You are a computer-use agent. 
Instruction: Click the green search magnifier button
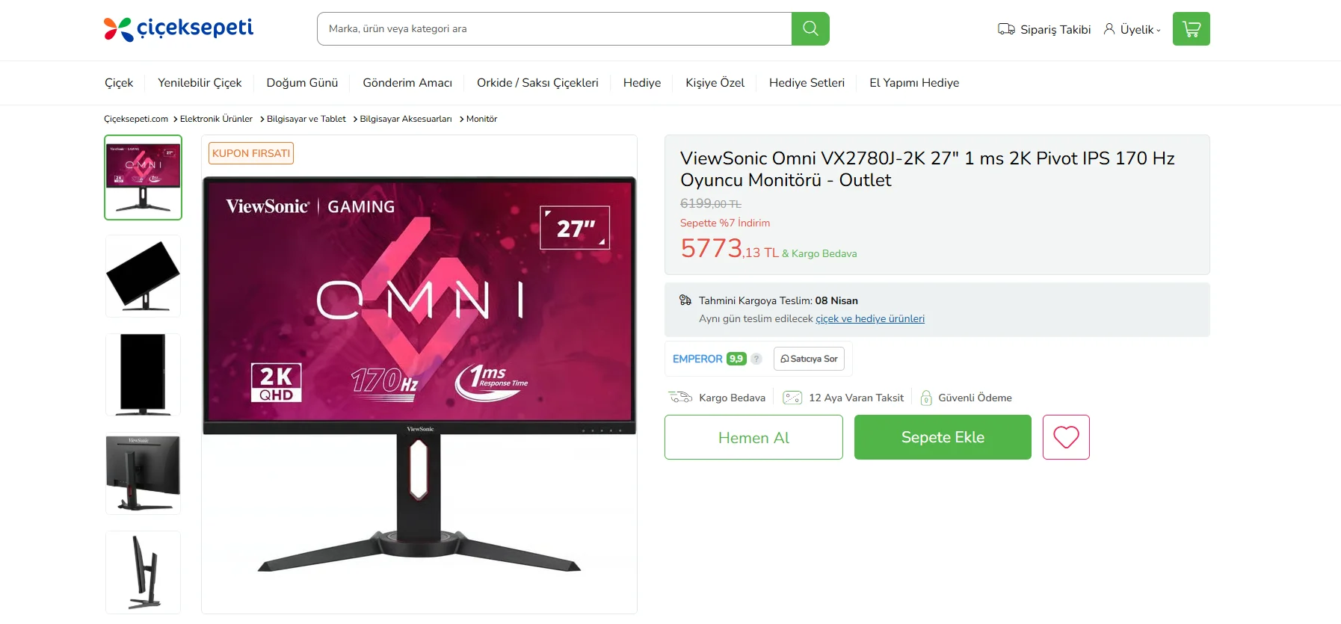point(810,28)
